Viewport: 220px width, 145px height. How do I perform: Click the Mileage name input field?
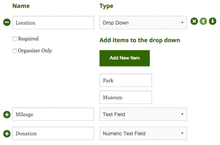click(53, 114)
